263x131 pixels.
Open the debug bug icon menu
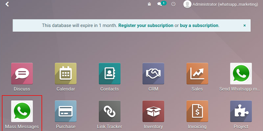coord(149,4)
